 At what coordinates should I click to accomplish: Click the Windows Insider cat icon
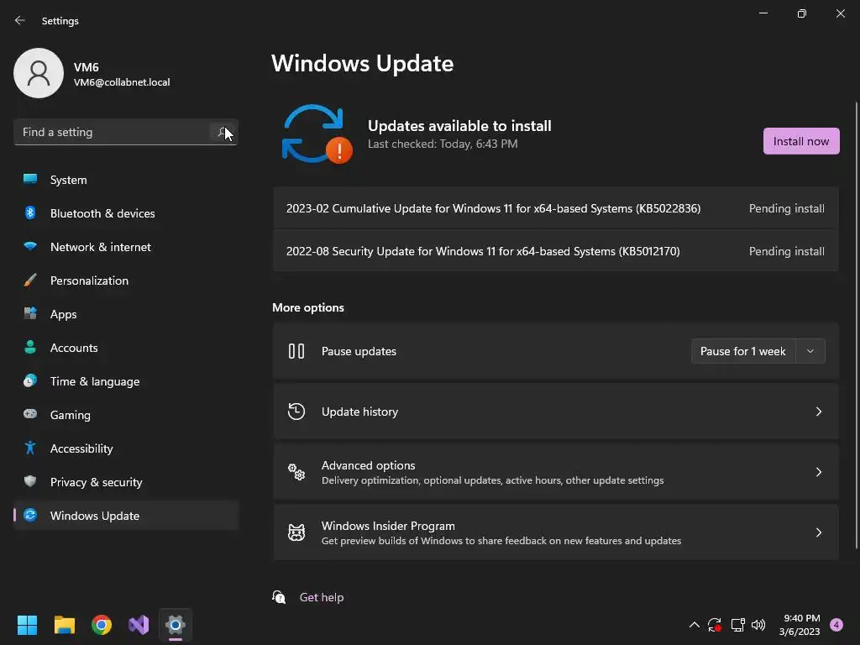pyautogui.click(x=296, y=532)
